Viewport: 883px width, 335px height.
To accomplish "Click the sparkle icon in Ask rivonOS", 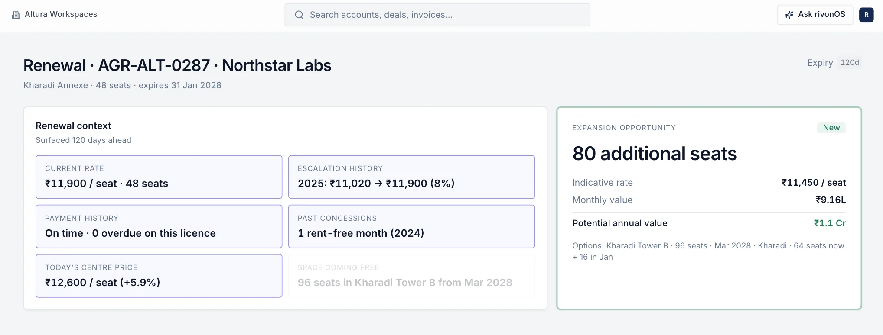I will click(789, 15).
